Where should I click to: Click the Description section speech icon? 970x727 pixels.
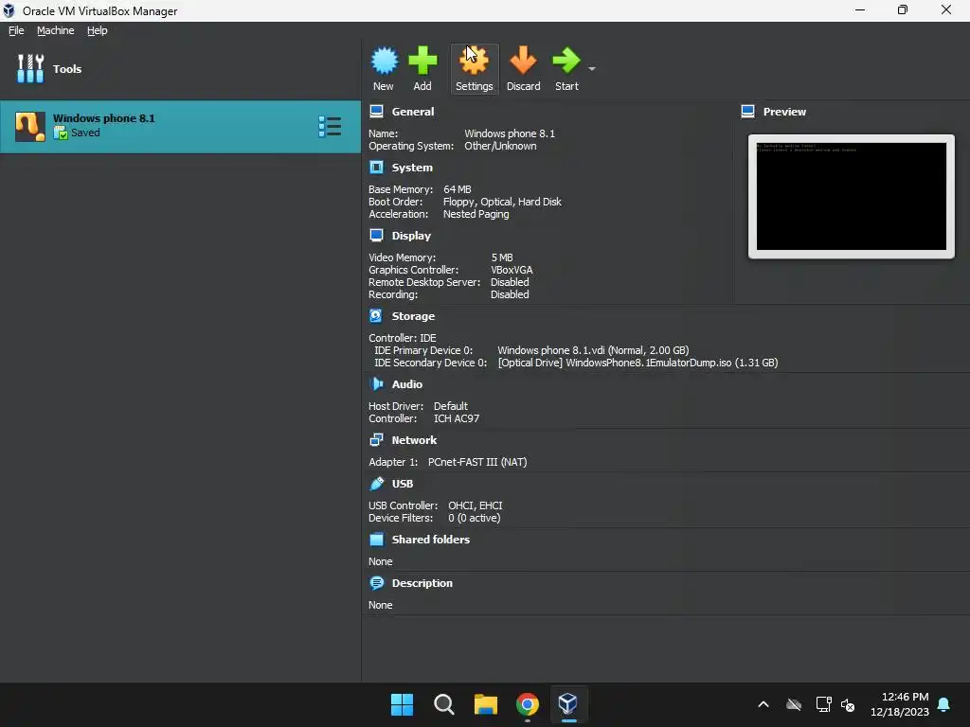376,582
